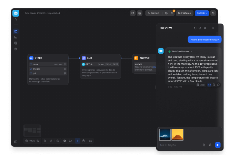Click the attachment paperclip icon in chat
229x155 pixels.
click(x=204, y=145)
